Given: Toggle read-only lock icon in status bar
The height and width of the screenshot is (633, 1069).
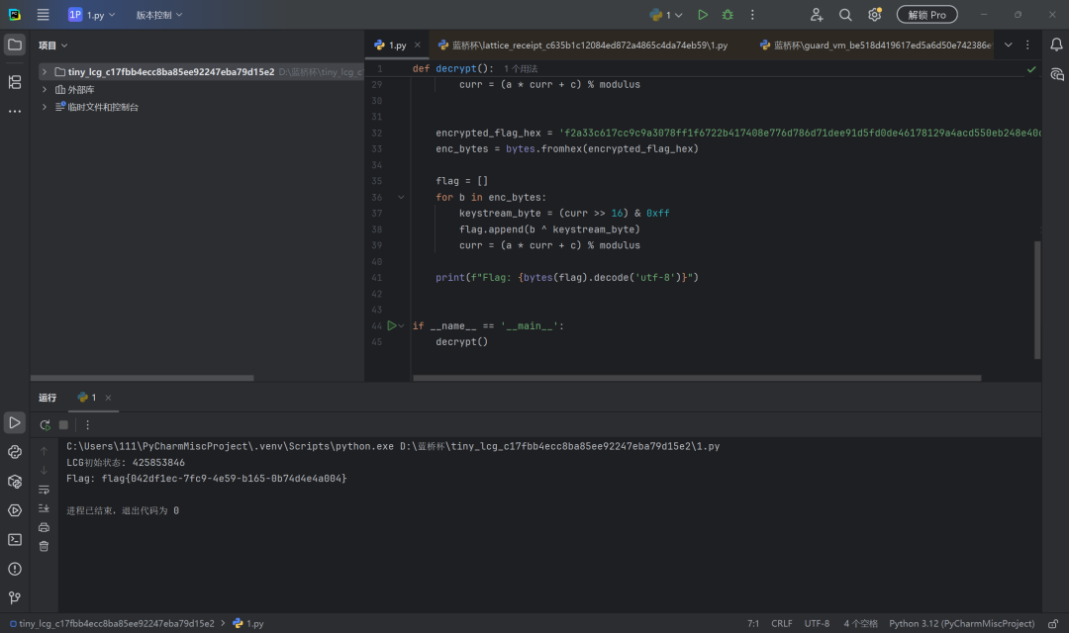Looking at the screenshot, I should click(x=1053, y=623).
